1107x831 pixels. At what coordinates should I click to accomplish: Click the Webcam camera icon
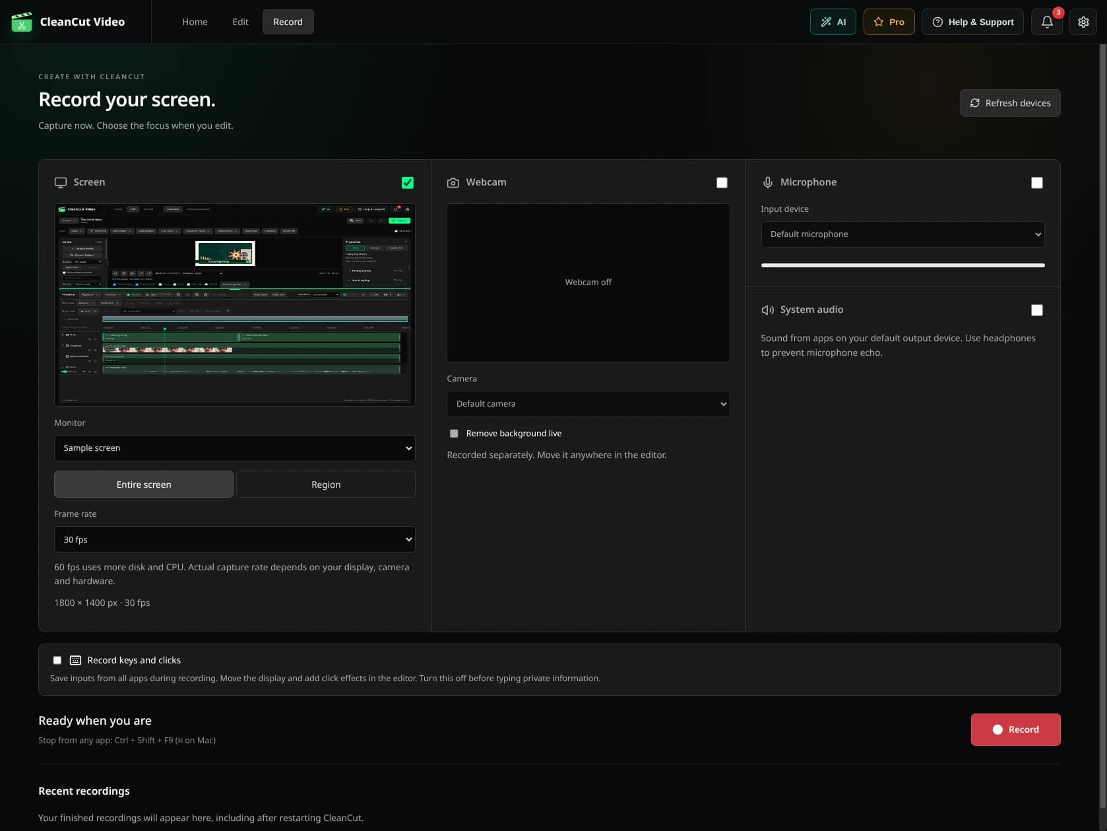[453, 182]
